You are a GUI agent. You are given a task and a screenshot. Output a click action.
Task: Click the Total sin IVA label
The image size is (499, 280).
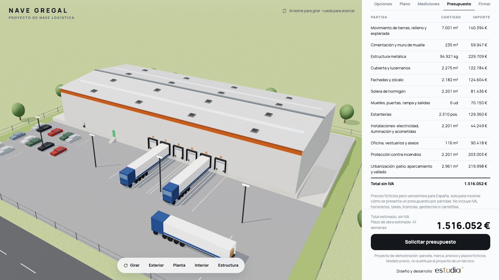(382, 184)
